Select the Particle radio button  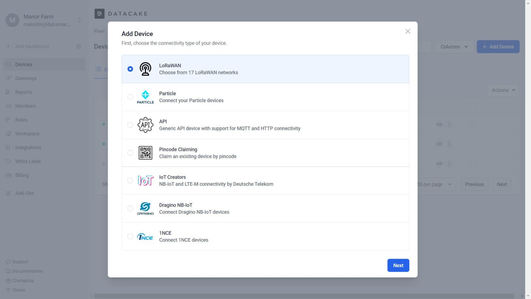pyautogui.click(x=130, y=97)
